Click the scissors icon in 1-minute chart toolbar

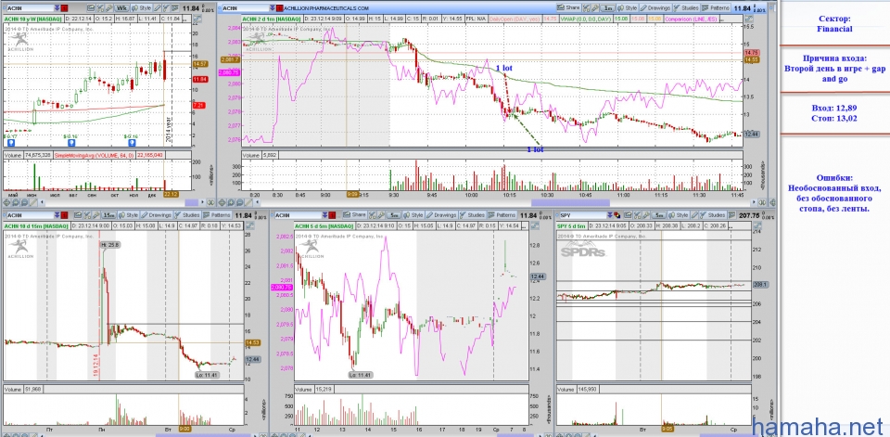[586, 8]
